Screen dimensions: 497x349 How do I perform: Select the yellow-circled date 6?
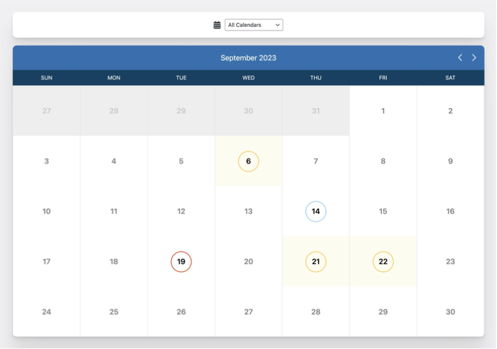[x=248, y=161]
